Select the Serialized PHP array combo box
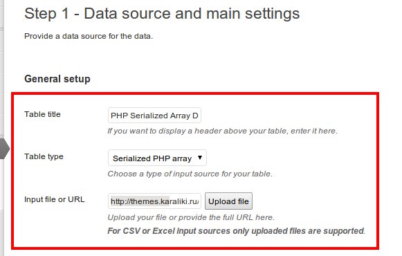Viewport: 402px width, 256px height. point(157,158)
